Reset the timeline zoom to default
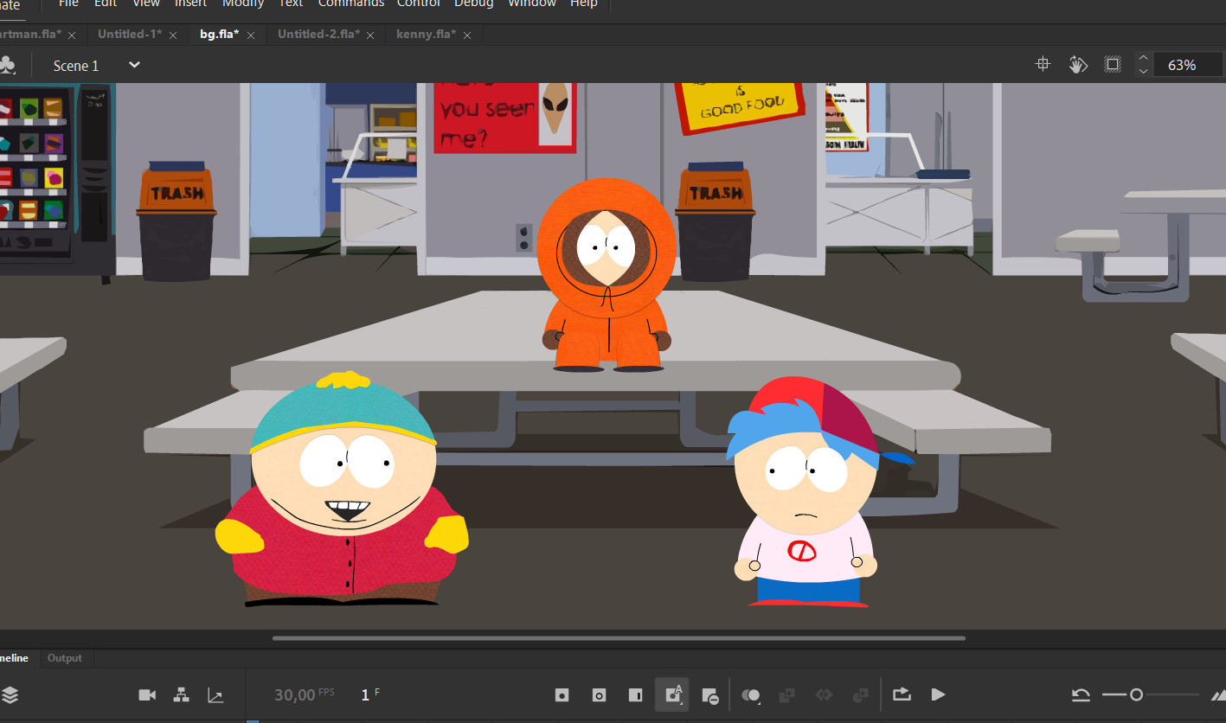The width and height of the screenshot is (1226, 723). coord(1080,694)
